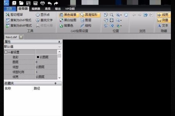The height and width of the screenshot is (116, 175).
Task: Pin the 属性 panel
Action: pyautogui.click(x=59, y=42)
